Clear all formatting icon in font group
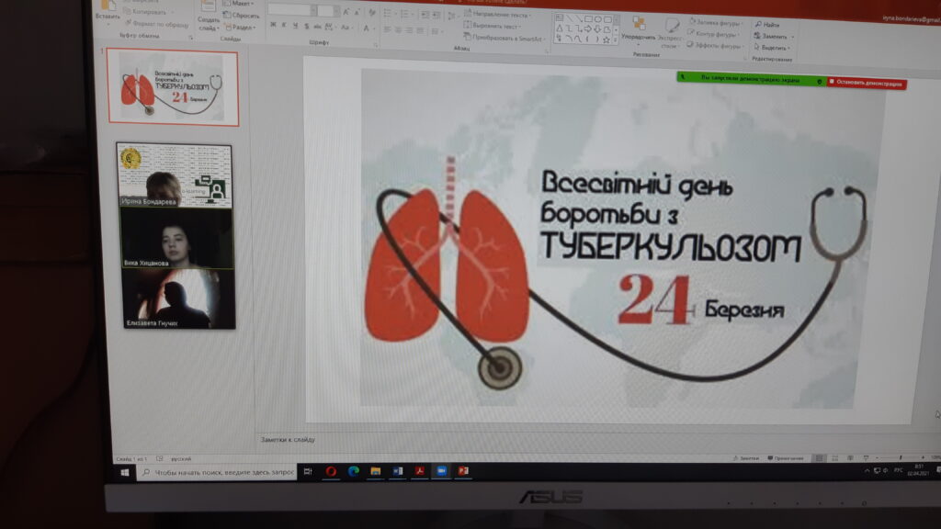The height and width of the screenshot is (529, 941). click(x=372, y=13)
